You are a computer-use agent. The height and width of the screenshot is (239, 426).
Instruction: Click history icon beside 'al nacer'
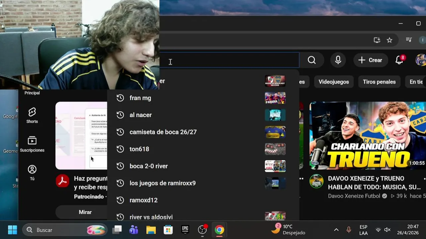tap(120, 115)
